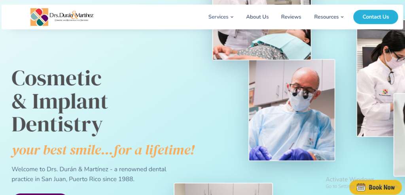The height and width of the screenshot is (195, 405).
Task: Click the Drs. Durán & Martínez logo
Action: coord(62,17)
